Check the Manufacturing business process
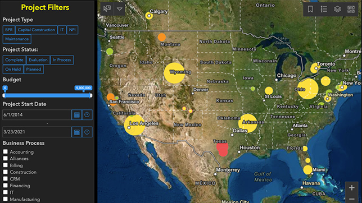 point(5,199)
